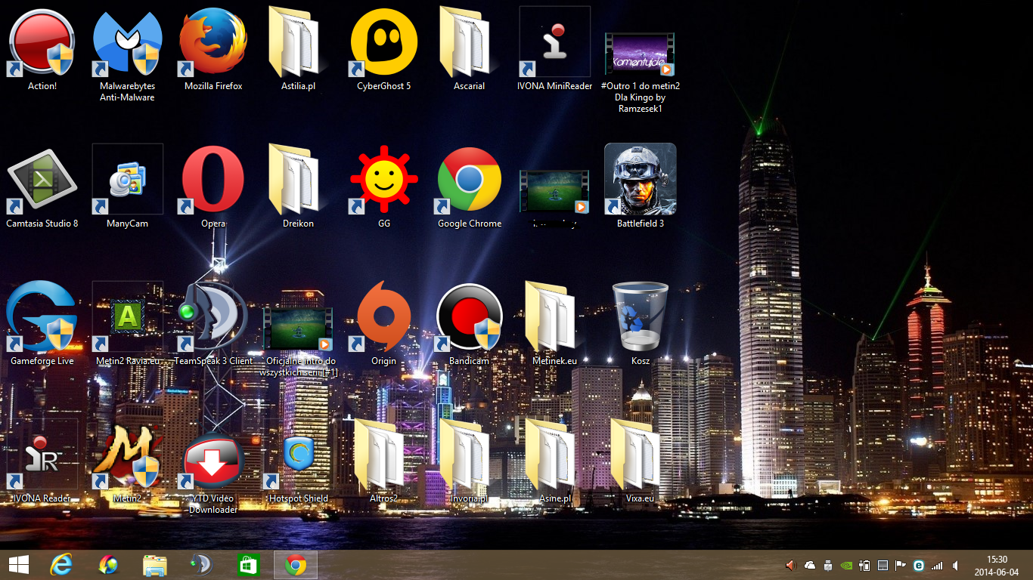Click the red speaker audio manager tray icon

click(x=792, y=565)
